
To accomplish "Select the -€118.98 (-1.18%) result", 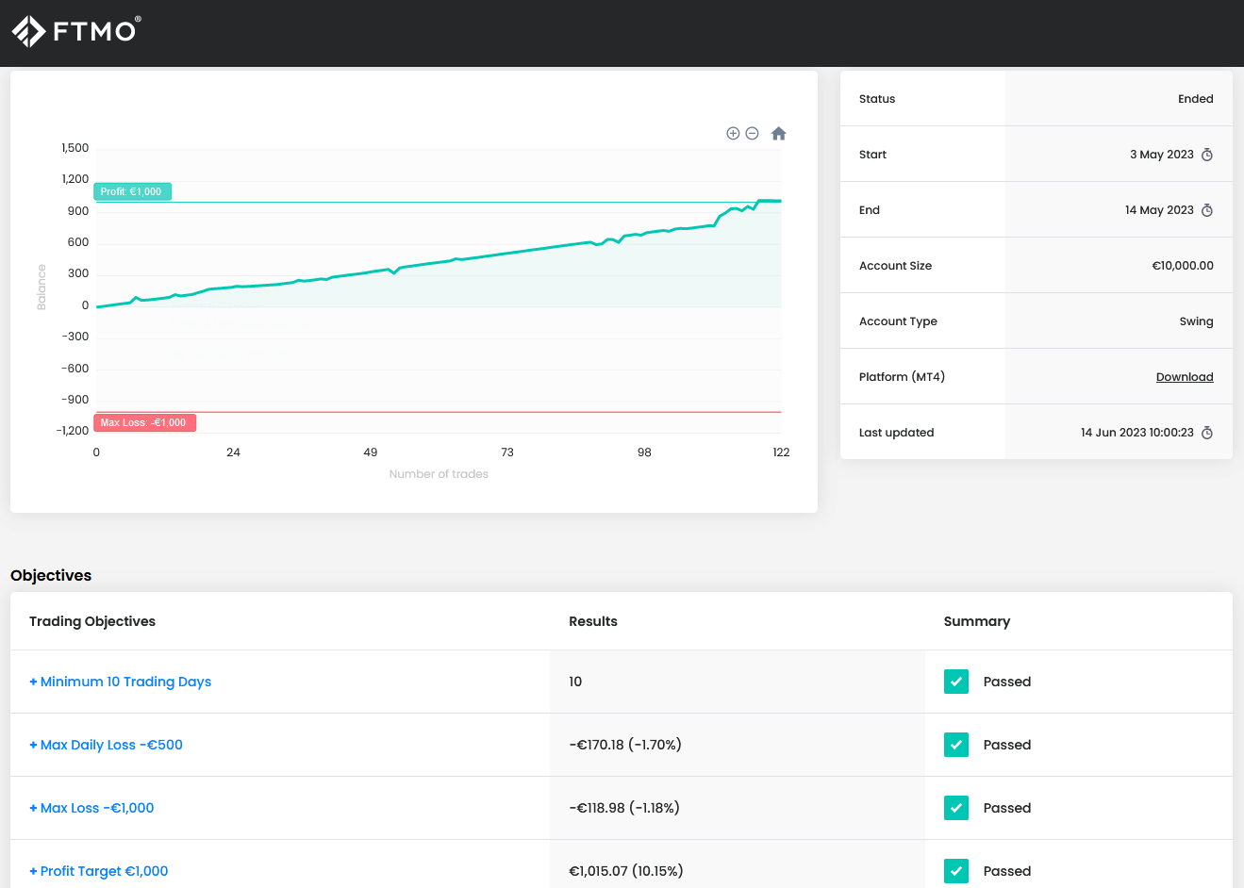I will click(624, 808).
